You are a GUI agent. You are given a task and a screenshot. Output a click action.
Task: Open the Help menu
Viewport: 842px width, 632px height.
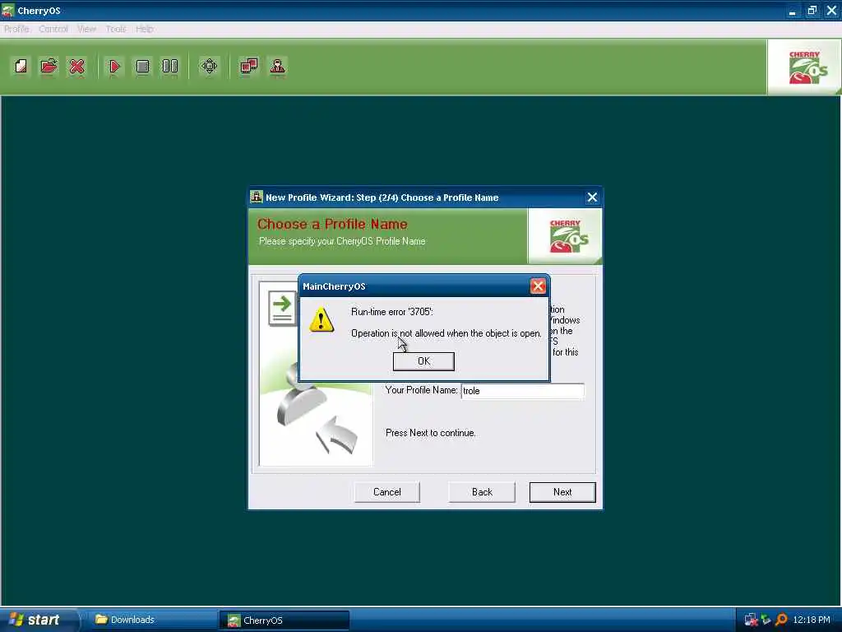pos(145,29)
